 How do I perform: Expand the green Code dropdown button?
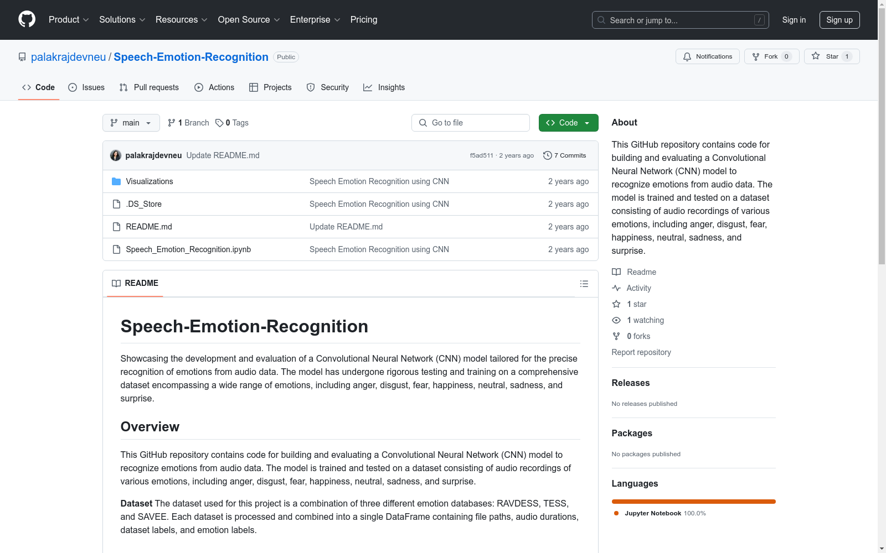(568, 123)
